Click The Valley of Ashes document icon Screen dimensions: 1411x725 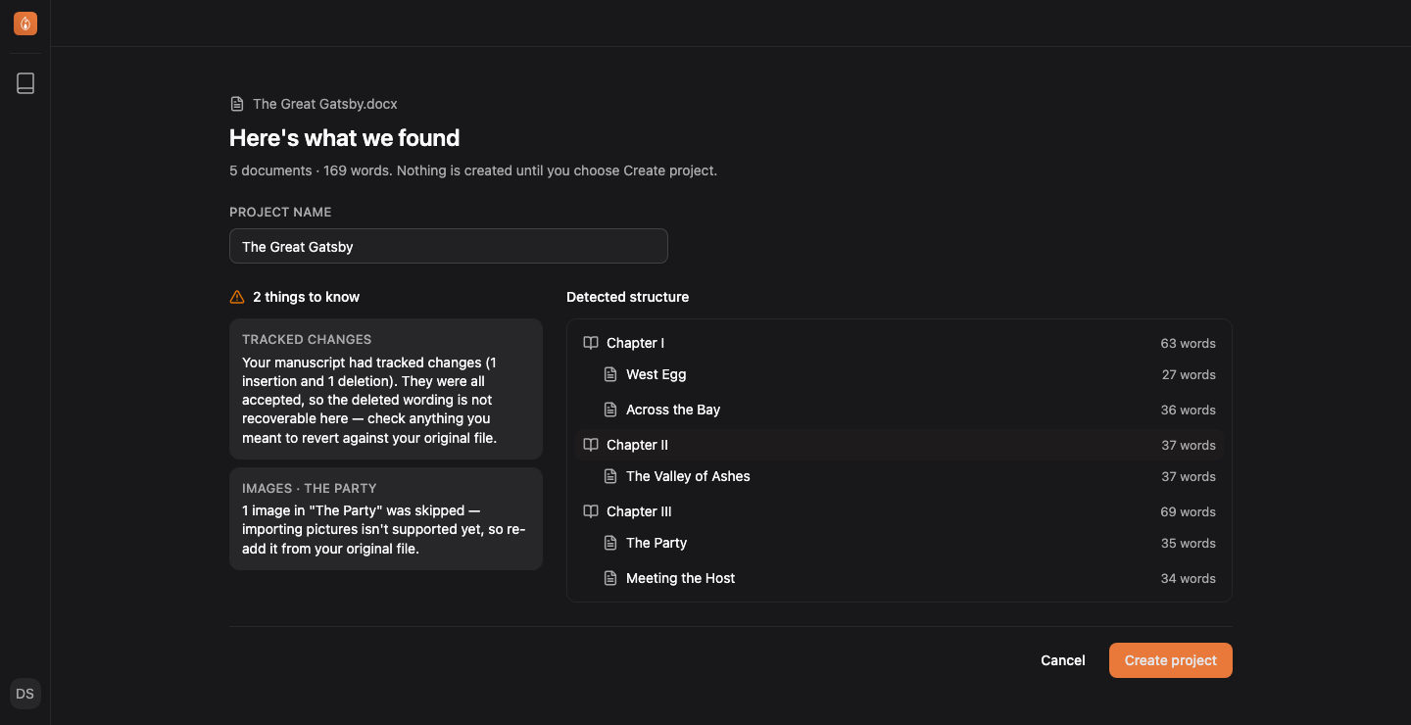[x=610, y=476]
